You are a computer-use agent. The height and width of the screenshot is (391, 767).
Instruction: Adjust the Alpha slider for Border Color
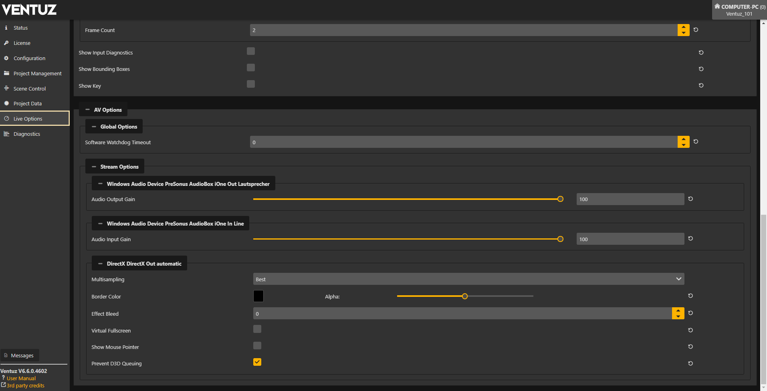coord(464,296)
